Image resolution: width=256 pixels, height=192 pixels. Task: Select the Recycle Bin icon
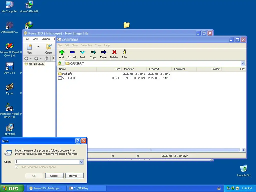point(243,171)
